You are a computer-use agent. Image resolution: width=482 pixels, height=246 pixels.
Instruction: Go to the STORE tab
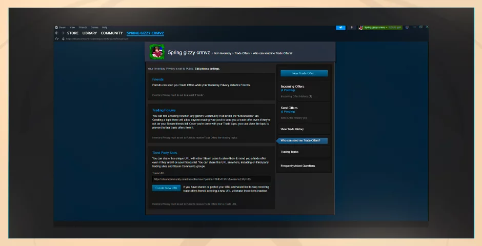pyautogui.click(x=73, y=33)
